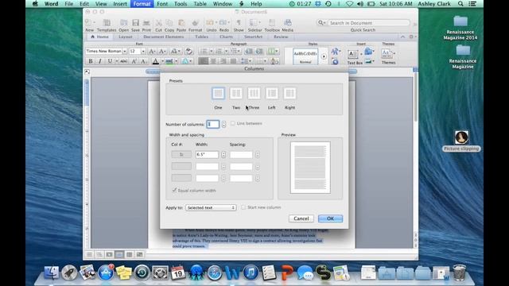The height and width of the screenshot is (286, 509).
Task: Click the Paste clipboard icon
Action: tap(181, 22)
